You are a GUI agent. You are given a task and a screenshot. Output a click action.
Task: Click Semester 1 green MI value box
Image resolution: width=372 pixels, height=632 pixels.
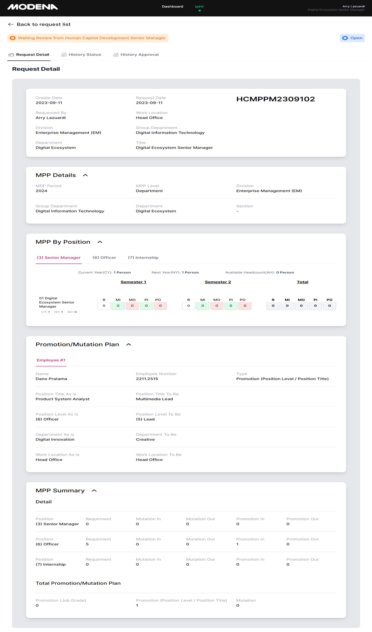(x=118, y=306)
